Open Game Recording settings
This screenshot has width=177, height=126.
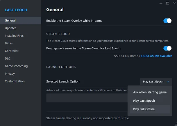(21, 66)
